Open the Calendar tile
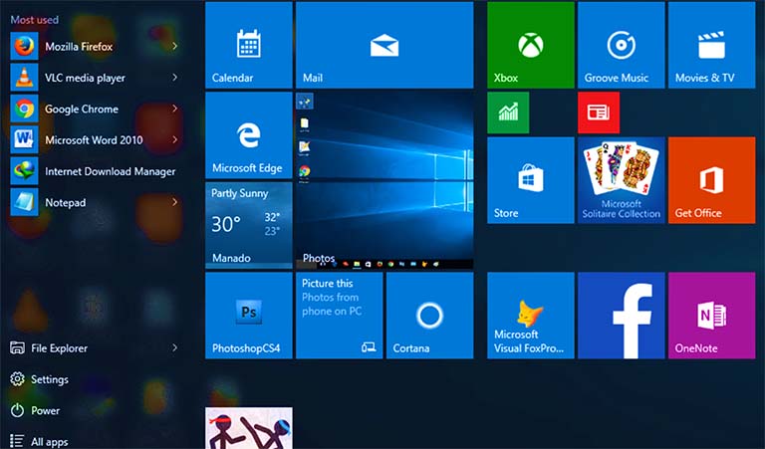Viewport: 765px width, 449px height. tap(249, 45)
